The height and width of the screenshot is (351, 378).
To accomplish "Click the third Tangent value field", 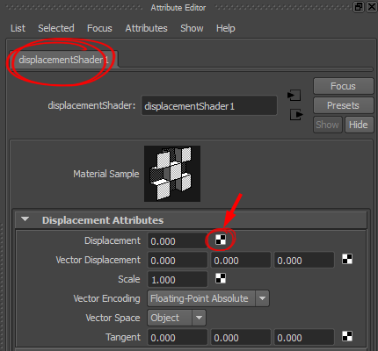I will [304, 337].
